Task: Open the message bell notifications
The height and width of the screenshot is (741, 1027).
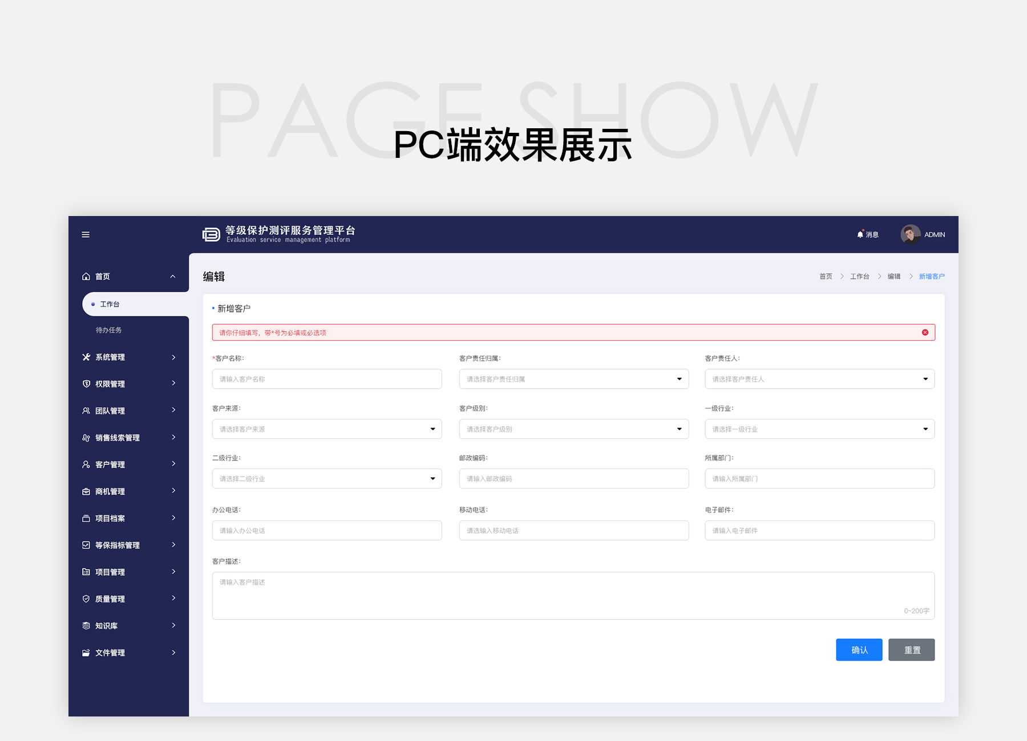Action: pos(860,234)
